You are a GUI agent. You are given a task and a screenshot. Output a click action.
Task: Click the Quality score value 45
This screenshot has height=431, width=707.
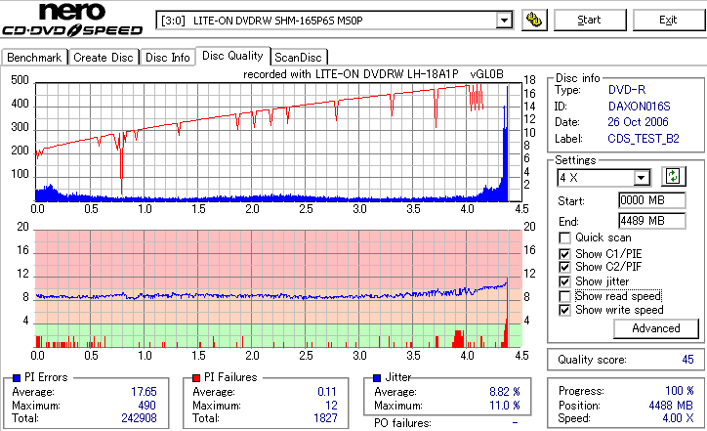(x=687, y=360)
